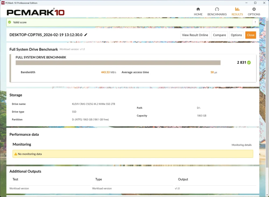The height and width of the screenshot is (197, 269).
Task: Click Workload version in Type column
Action: coord(102,188)
